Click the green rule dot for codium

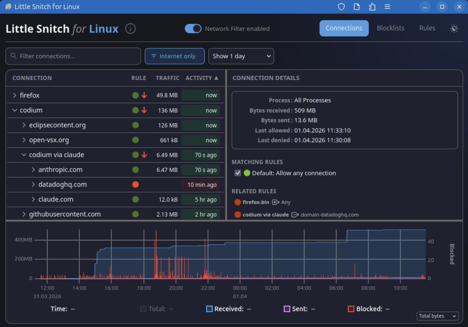pos(135,110)
